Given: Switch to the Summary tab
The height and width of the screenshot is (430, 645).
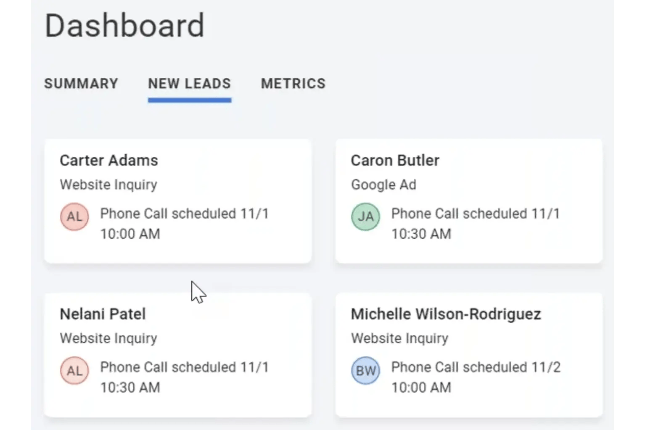Looking at the screenshot, I should [x=81, y=84].
